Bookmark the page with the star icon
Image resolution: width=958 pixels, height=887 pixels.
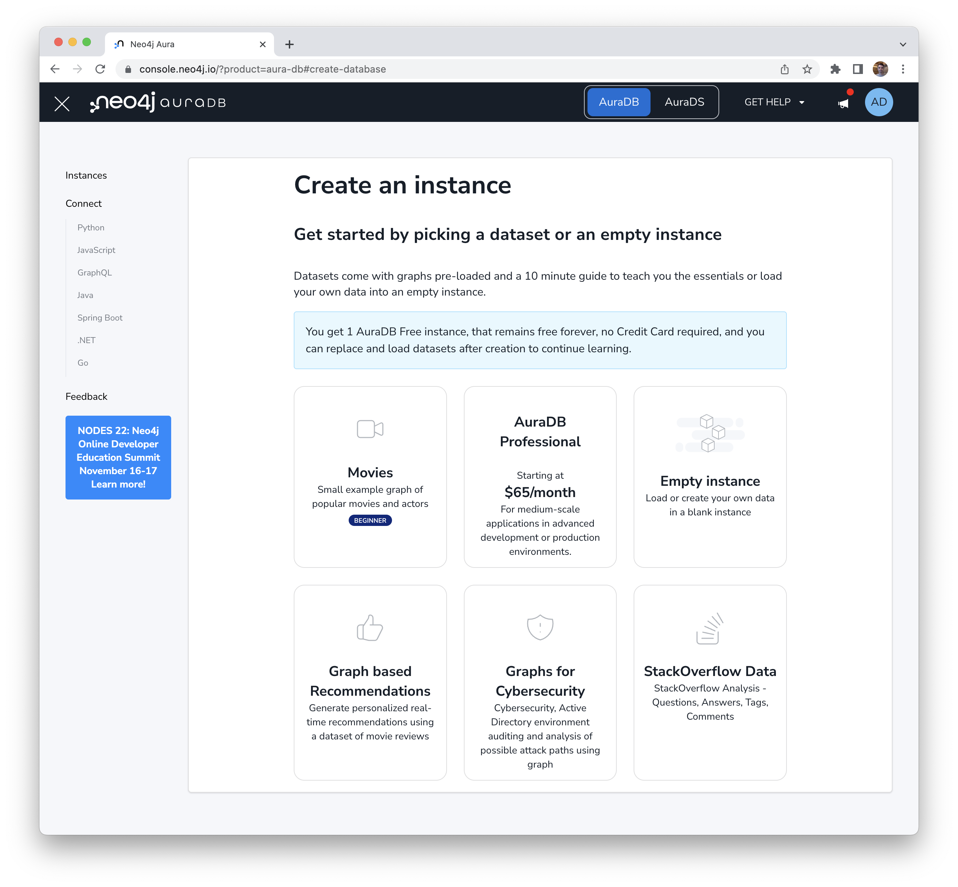coord(808,69)
